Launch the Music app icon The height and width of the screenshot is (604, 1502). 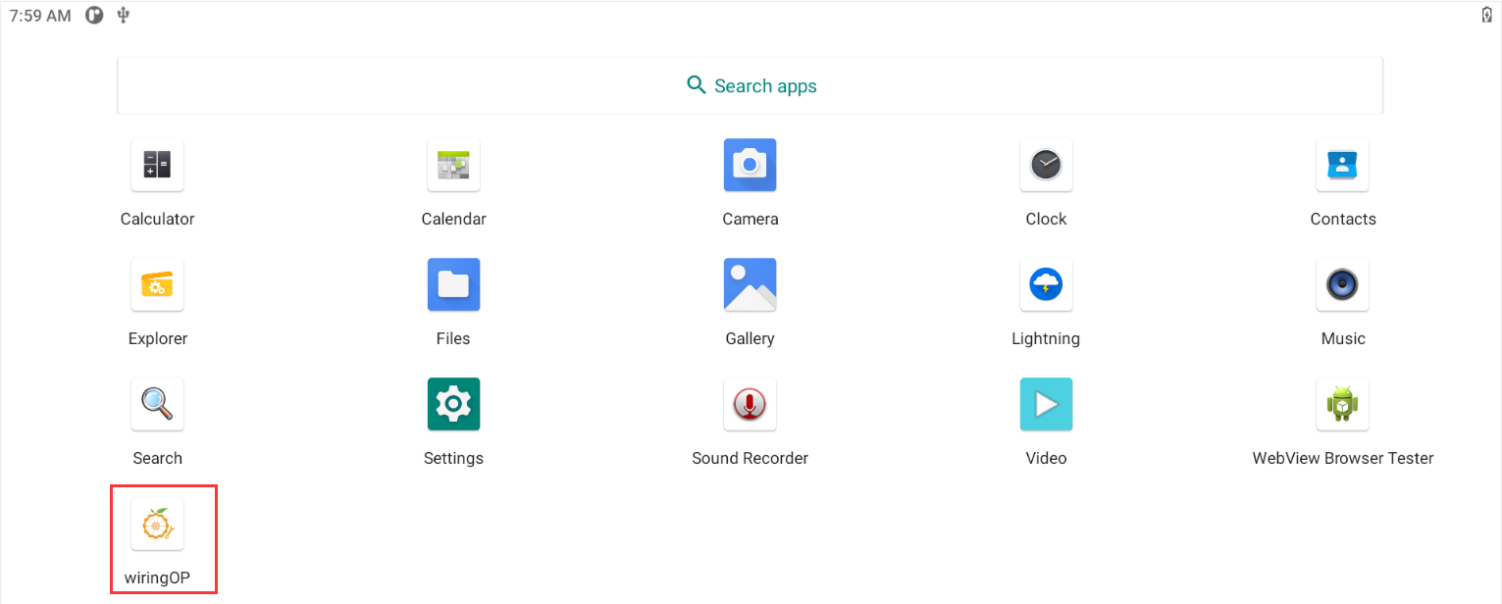click(x=1342, y=284)
